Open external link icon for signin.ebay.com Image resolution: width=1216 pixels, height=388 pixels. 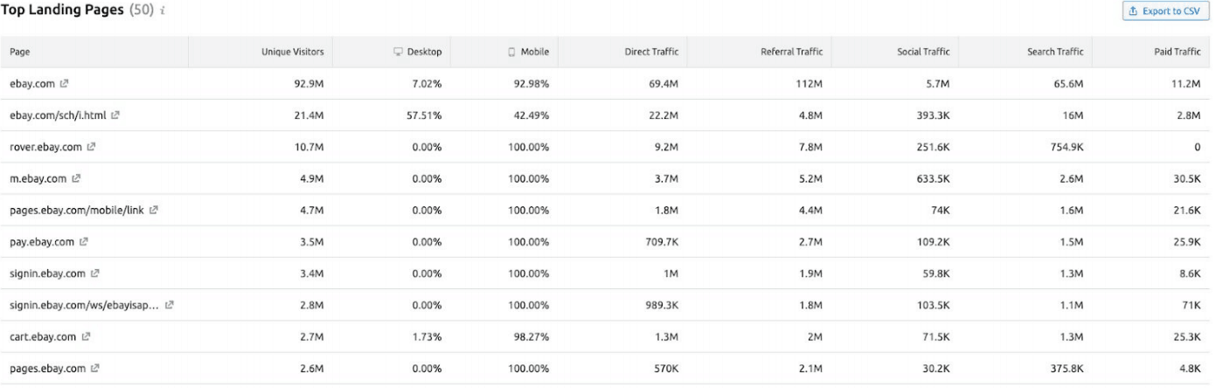[95, 274]
